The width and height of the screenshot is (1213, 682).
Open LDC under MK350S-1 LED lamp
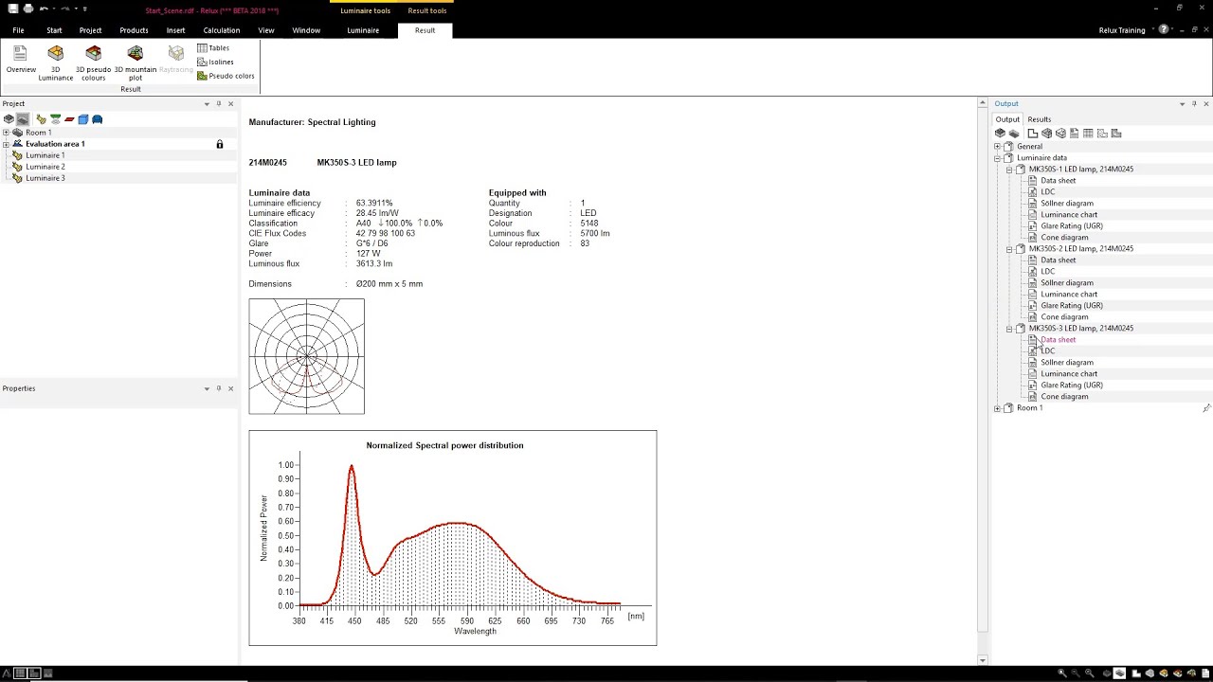pyautogui.click(x=1048, y=192)
